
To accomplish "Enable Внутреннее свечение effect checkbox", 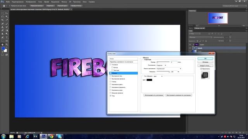I will click(110, 79).
